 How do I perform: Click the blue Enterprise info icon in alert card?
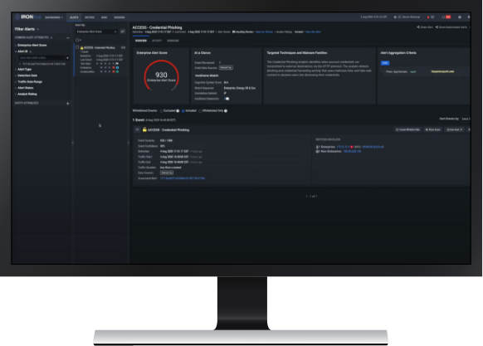(x=117, y=67)
